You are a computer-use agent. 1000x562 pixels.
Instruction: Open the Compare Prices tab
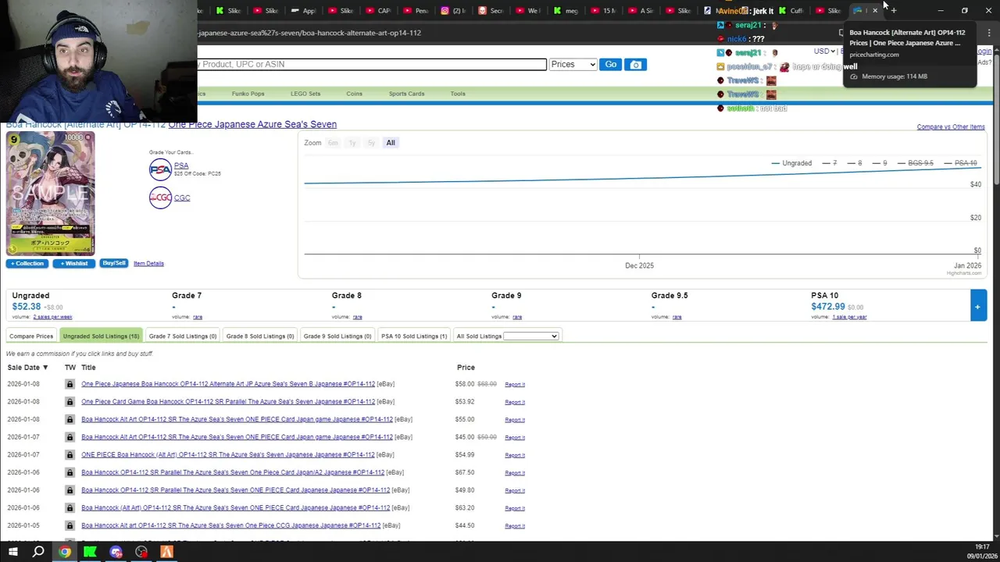31,336
